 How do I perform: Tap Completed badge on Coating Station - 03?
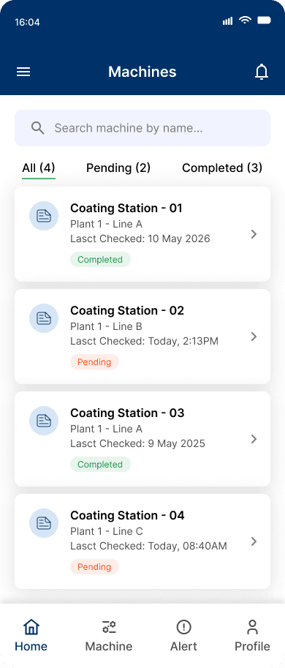pyautogui.click(x=100, y=465)
